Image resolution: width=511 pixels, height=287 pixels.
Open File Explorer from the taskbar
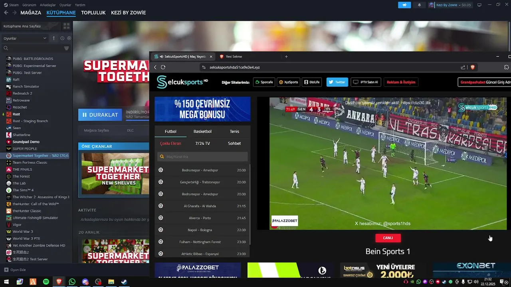click(111, 282)
